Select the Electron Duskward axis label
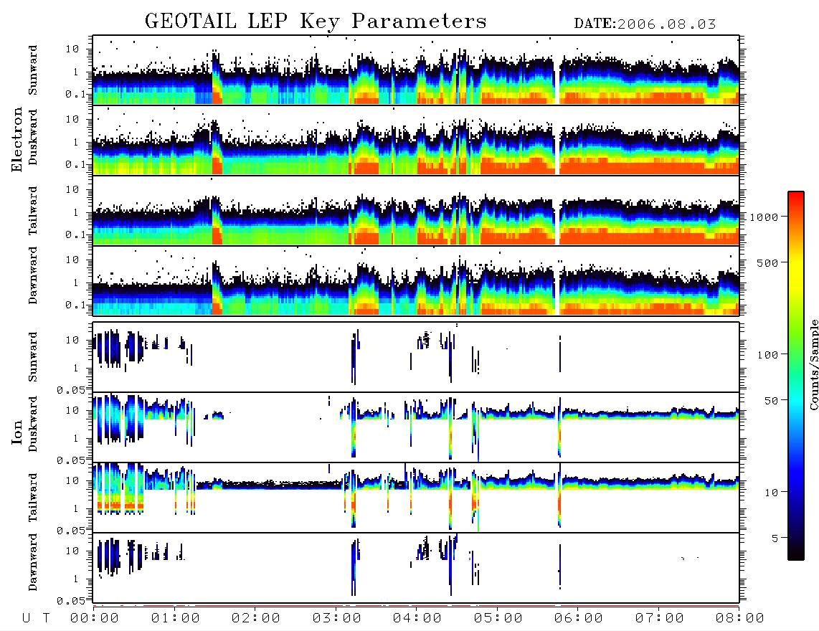This screenshot has height=631, width=819. click(33, 137)
